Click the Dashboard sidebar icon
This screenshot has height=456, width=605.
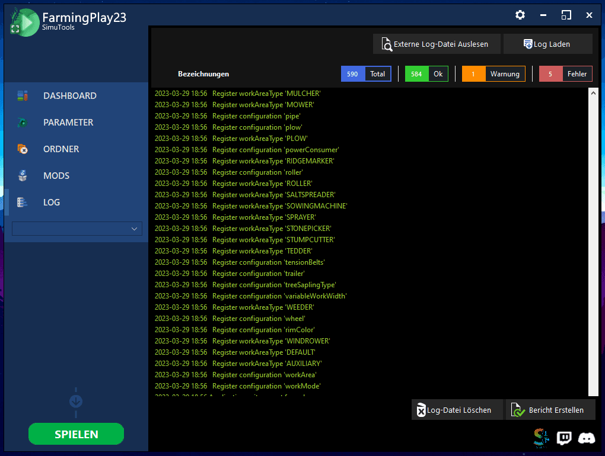tap(23, 95)
